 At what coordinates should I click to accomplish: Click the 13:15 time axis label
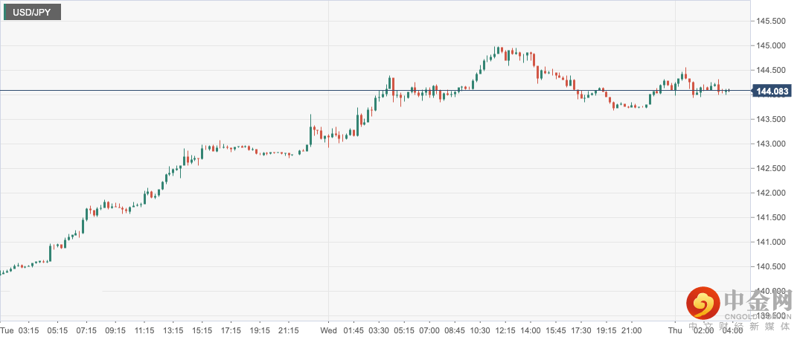coord(173,330)
